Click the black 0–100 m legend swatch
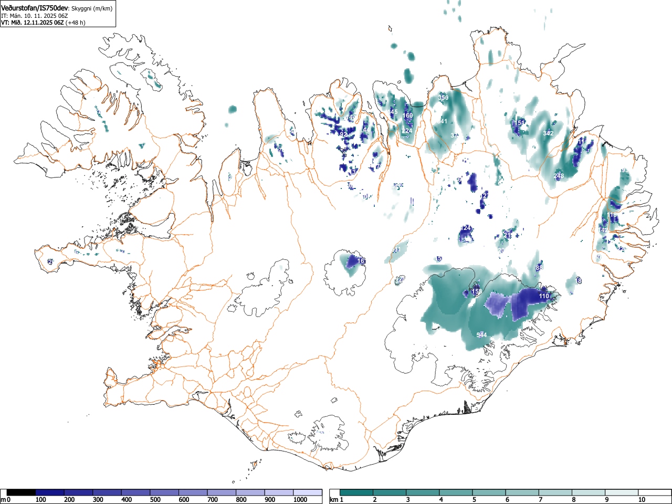 pos(22,492)
